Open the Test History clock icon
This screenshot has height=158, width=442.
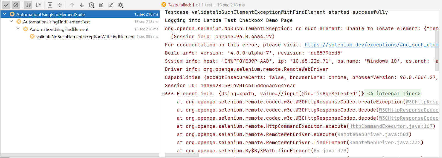[91, 5]
